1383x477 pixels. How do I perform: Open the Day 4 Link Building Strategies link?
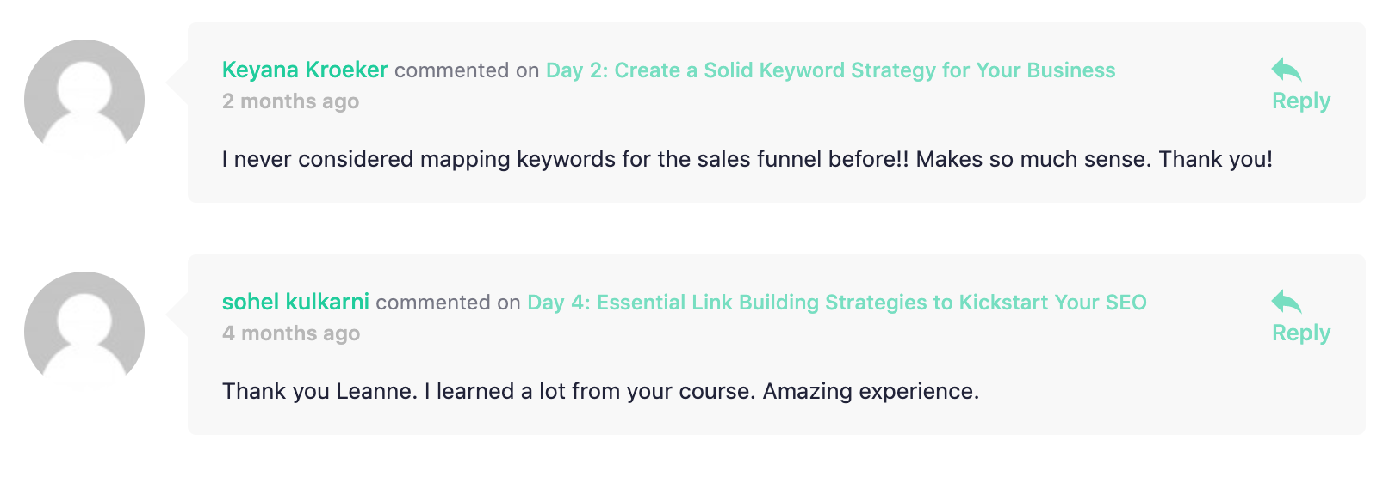(x=837, y=303)
